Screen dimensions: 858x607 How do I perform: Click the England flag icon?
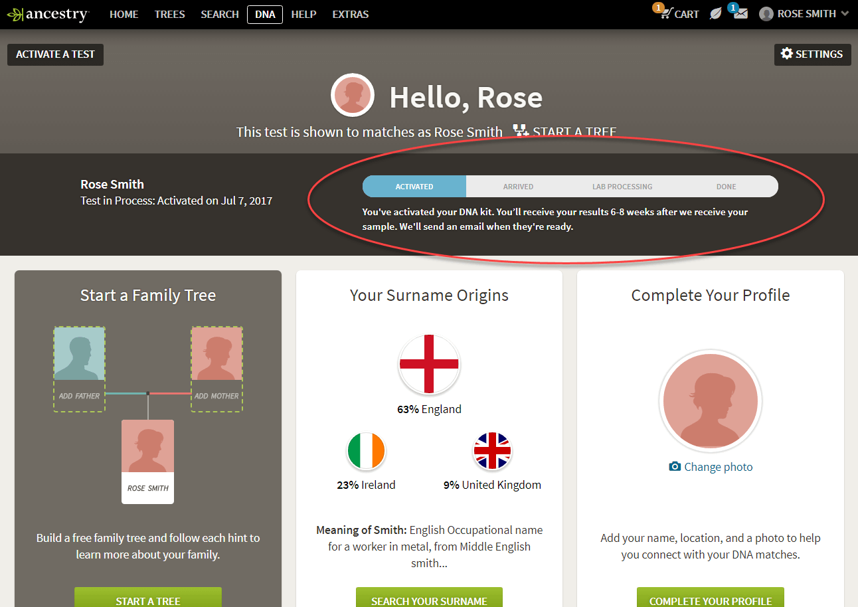429,365
